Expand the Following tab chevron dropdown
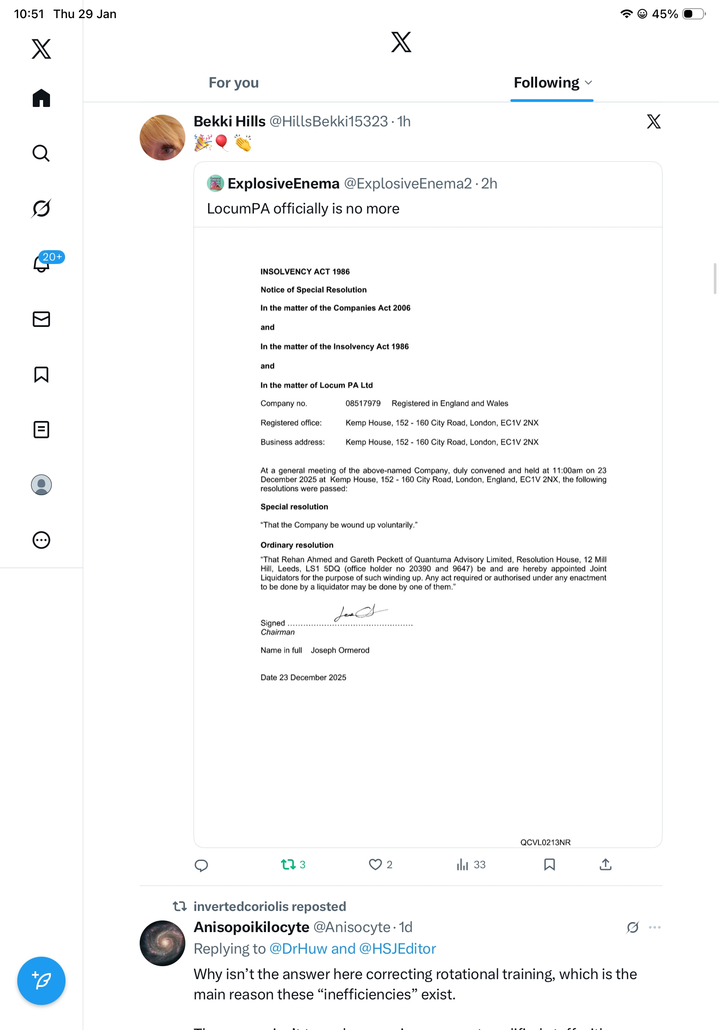 (x=588, y=82)
